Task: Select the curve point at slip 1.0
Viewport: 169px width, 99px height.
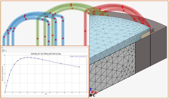Action: click(79, 67)
